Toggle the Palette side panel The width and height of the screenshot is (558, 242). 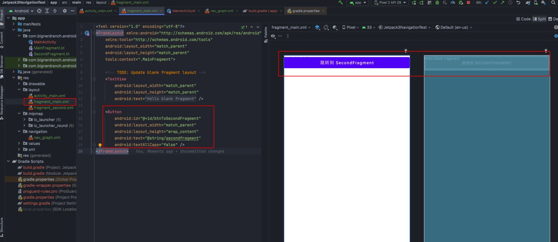point(266,34)
